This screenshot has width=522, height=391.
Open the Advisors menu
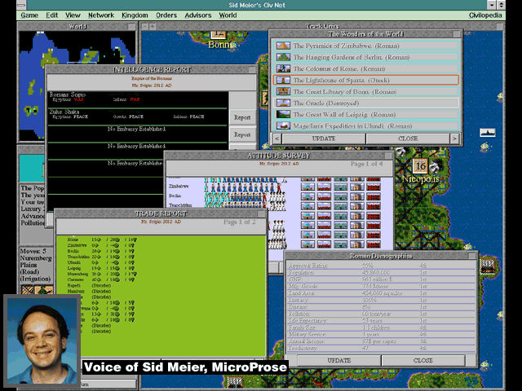click(x=197, y=15)
